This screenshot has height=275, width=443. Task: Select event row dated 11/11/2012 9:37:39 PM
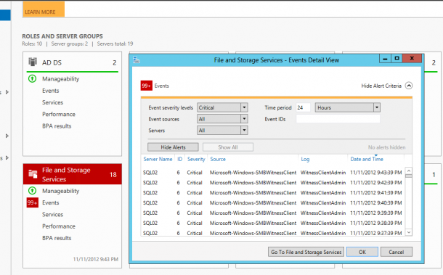[272, 233]
